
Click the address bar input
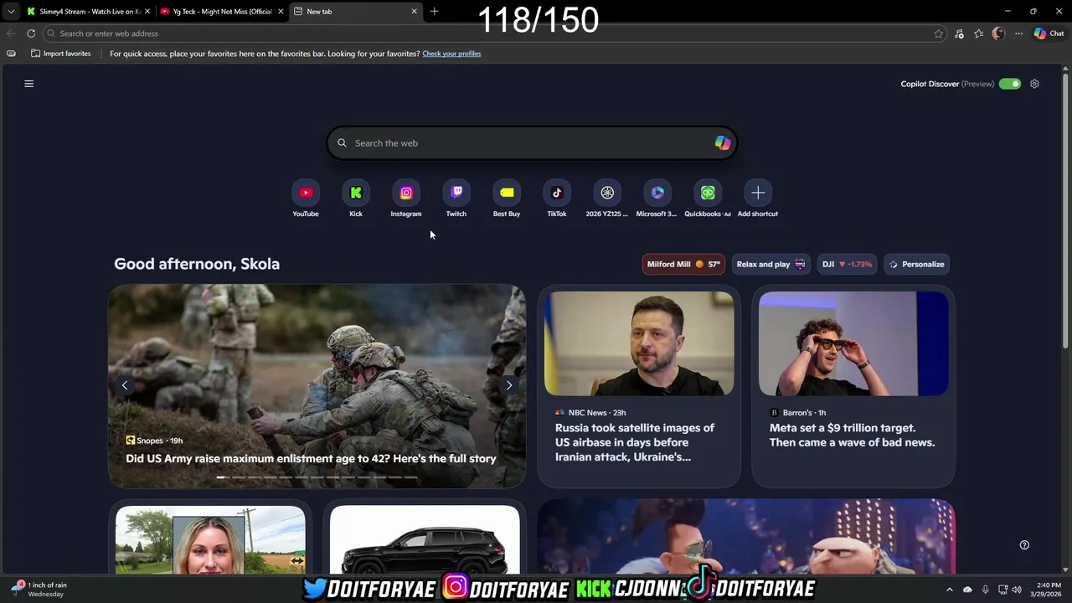(494, 33)
